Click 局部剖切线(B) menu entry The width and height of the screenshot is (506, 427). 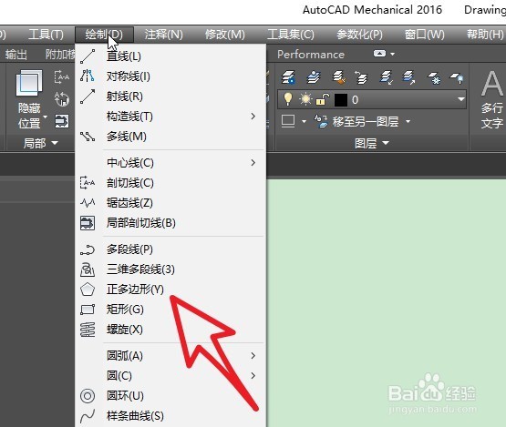click(x=170, y=223)
